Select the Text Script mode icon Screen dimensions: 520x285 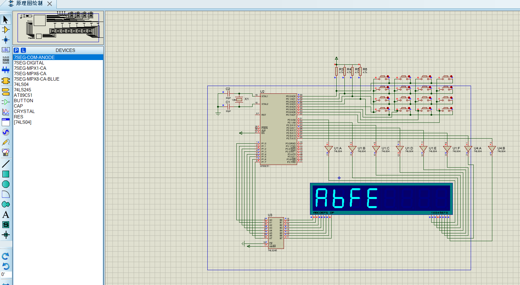pyautogui.click(x=5, y=60)
